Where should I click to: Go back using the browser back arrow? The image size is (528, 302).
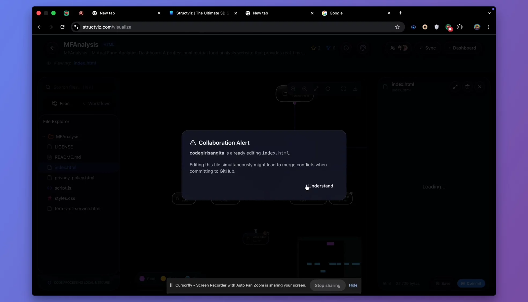39,27
